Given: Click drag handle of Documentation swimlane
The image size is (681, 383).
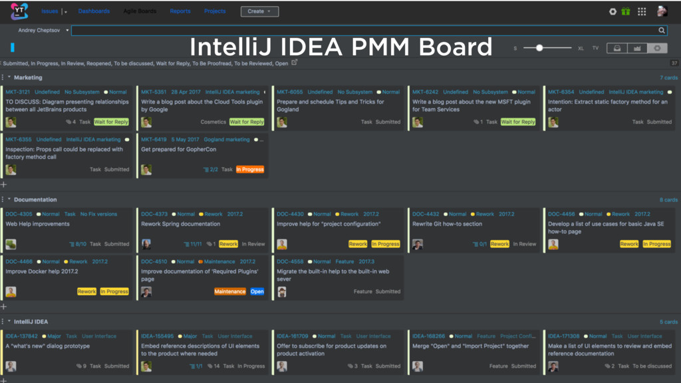Looking at the screenshot, I should pos(3,199).
